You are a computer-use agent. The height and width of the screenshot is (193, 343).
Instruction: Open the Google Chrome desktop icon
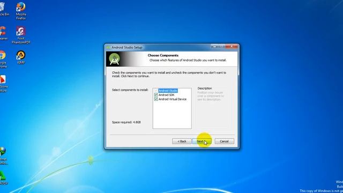click(x=3, y=59)
